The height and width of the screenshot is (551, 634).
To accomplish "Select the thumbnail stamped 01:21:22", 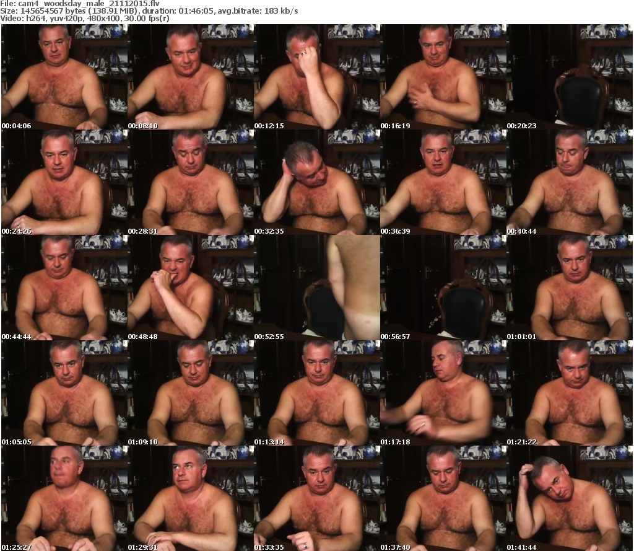I will point(570,393).
